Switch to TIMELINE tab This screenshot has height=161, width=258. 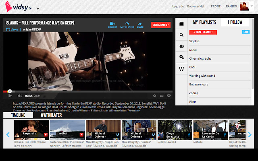click(18, 115)
